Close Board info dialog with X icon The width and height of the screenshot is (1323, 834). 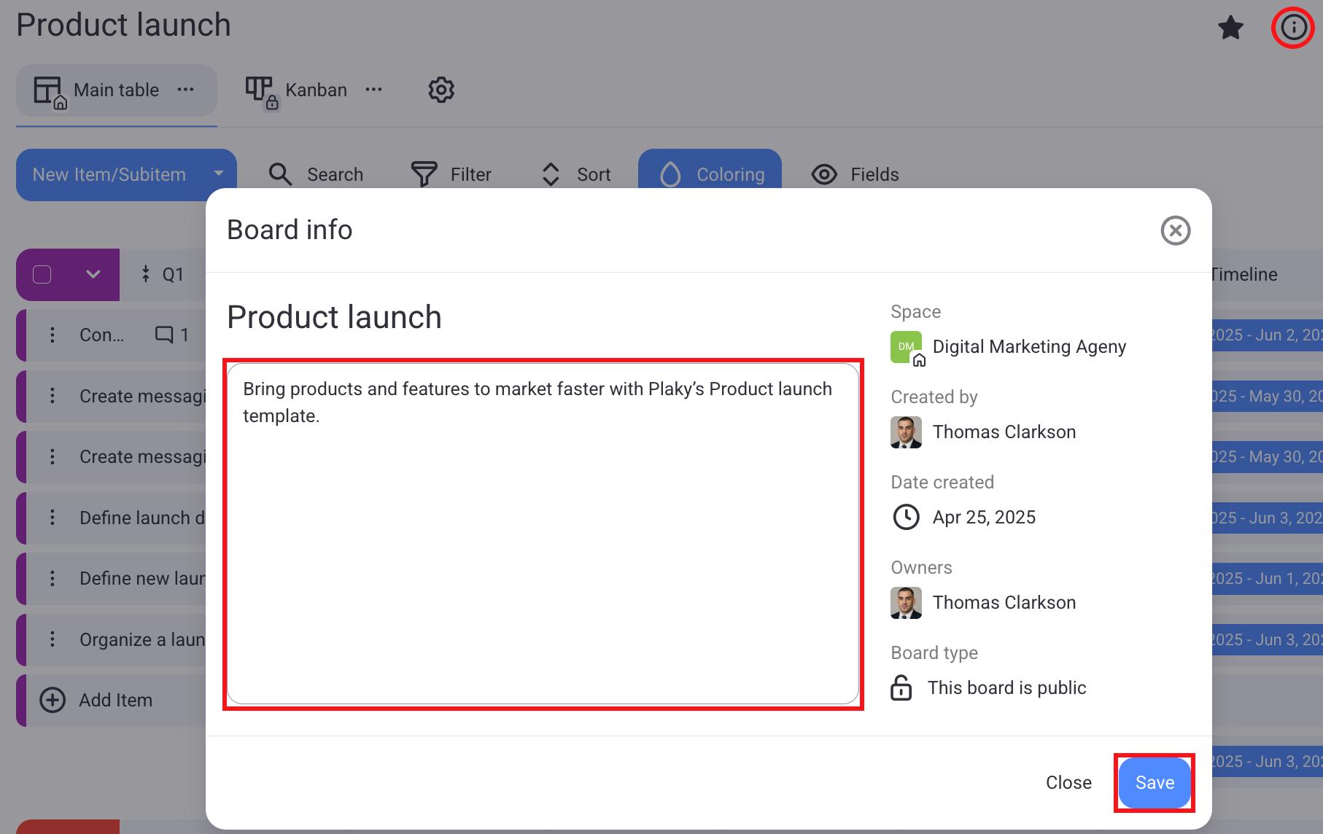coord(1175,230)
